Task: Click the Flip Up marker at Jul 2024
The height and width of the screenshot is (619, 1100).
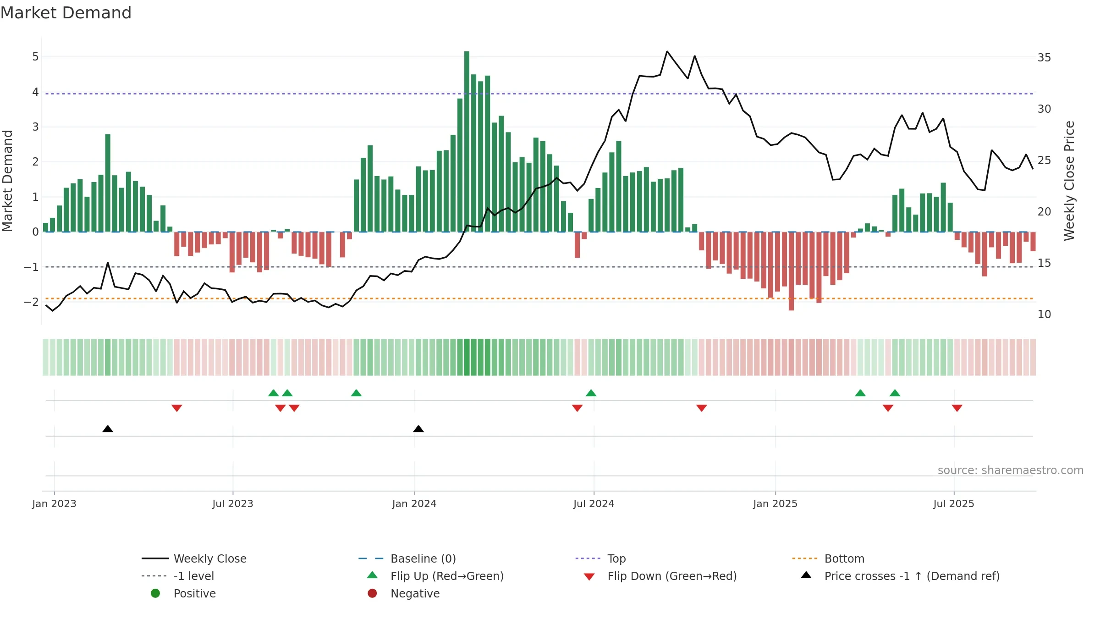Action: [591, 393]
